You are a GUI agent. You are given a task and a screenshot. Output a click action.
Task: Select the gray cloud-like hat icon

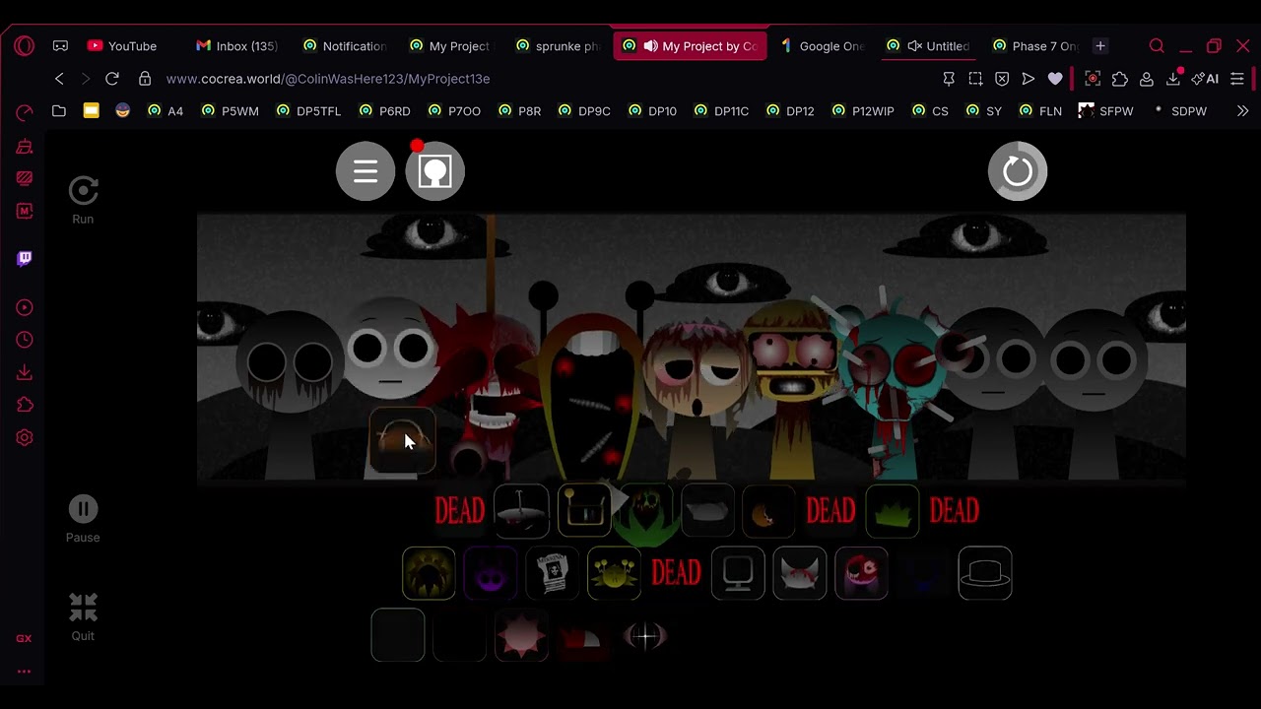click(707, 511)
